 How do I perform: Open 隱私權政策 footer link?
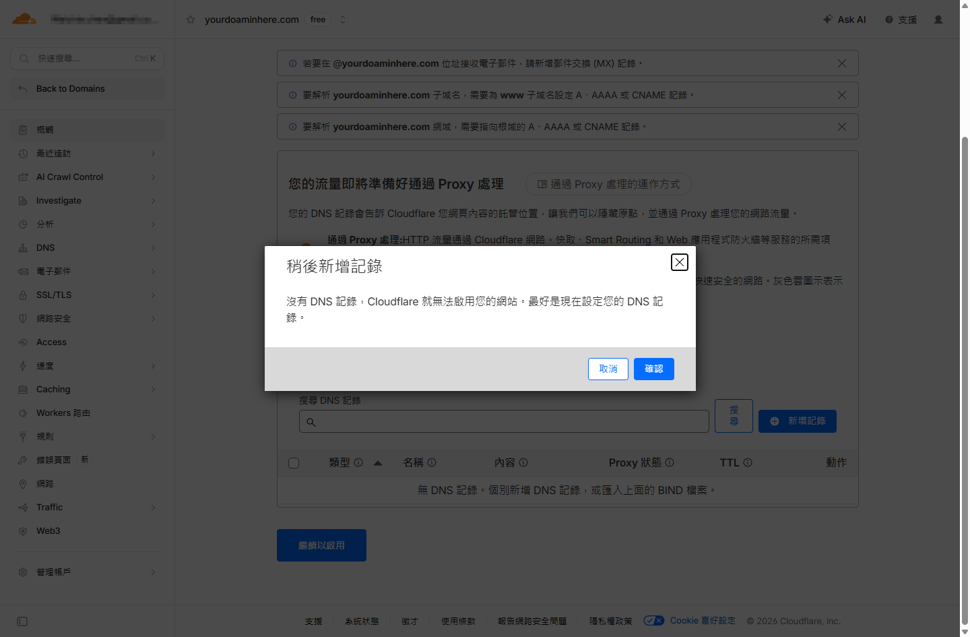coord(611,621)
